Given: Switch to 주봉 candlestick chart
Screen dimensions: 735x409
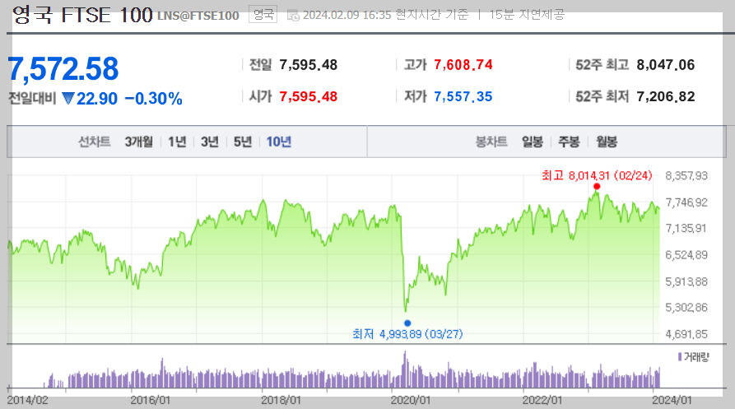Looking at the screenshot, I should coord(569,142).
